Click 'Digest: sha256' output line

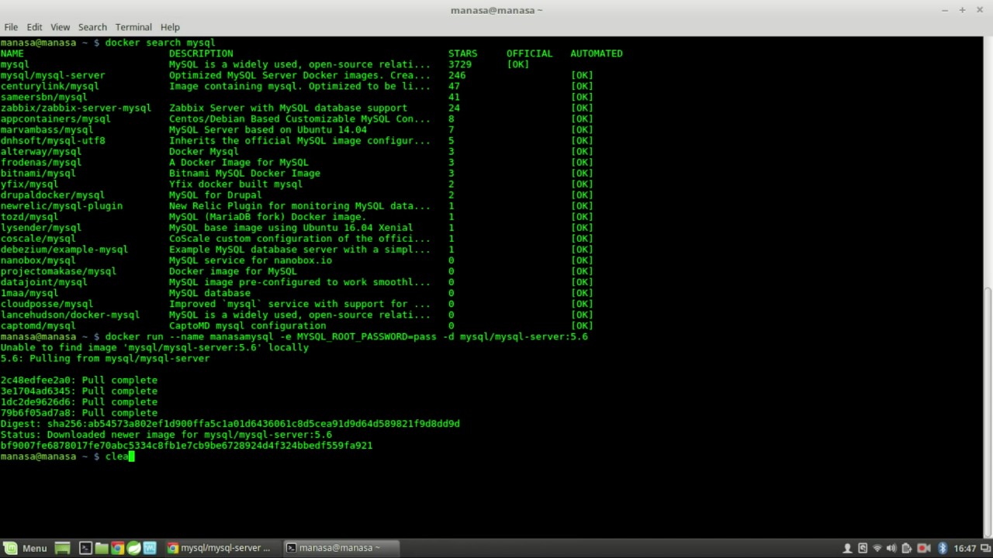[230, 424]
